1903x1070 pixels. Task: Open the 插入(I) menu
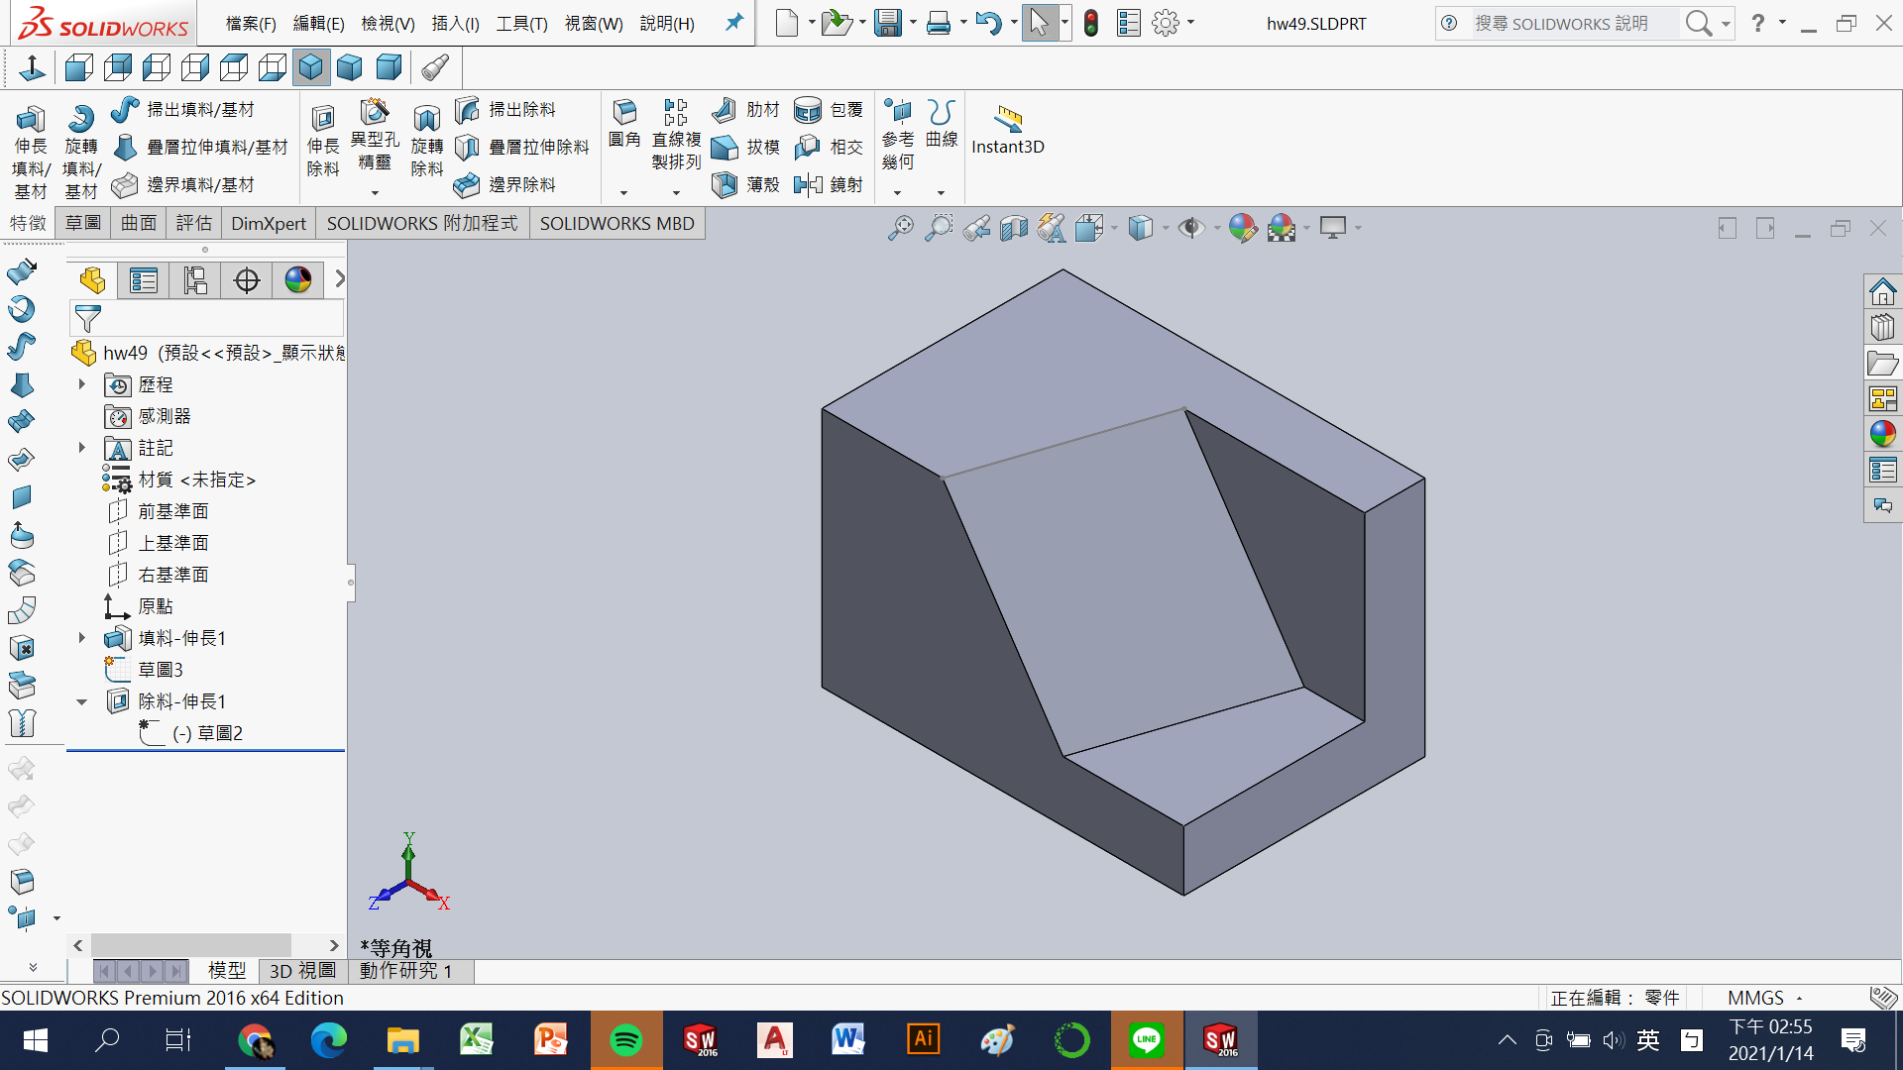(x=455, y=23)
